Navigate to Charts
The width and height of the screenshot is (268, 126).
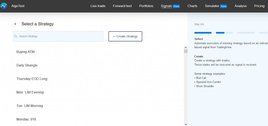[192, 6]
